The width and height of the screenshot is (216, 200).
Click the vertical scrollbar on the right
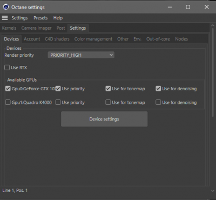(x=213, y=72)
